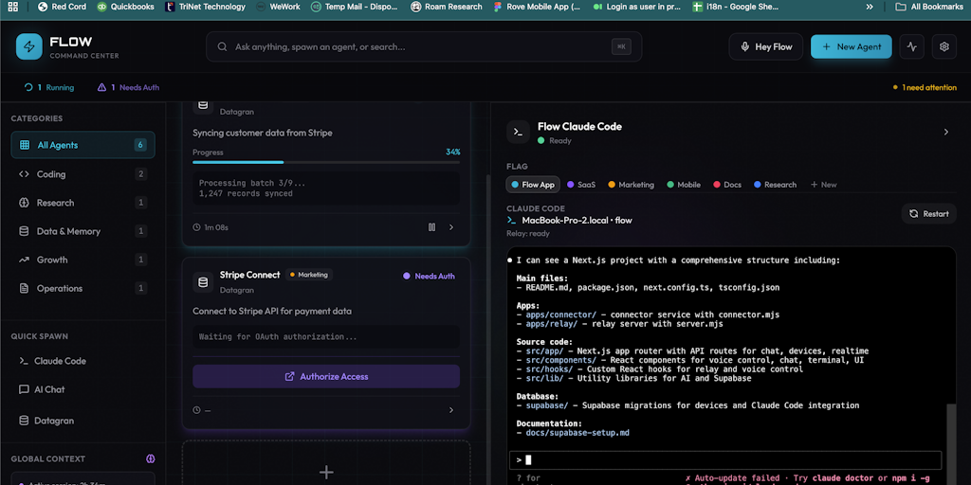Open the activity pulse monitor icon

click(x=912, y=46)
